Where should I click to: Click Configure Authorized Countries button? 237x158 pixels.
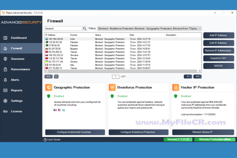point(75,132)
